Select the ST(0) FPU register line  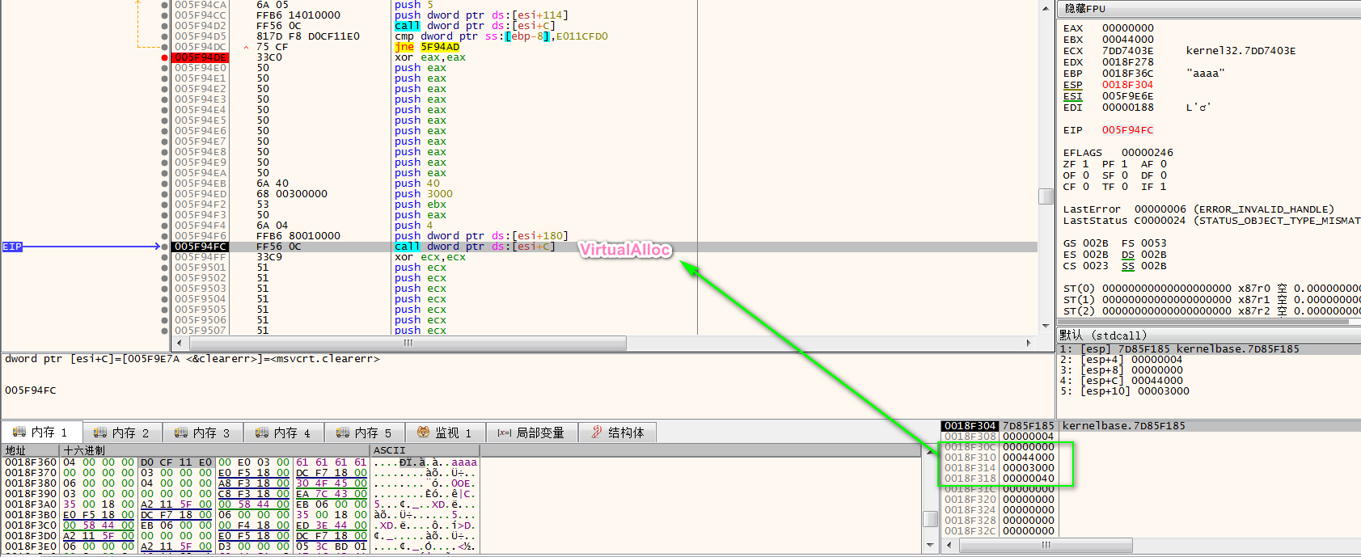1211,289
